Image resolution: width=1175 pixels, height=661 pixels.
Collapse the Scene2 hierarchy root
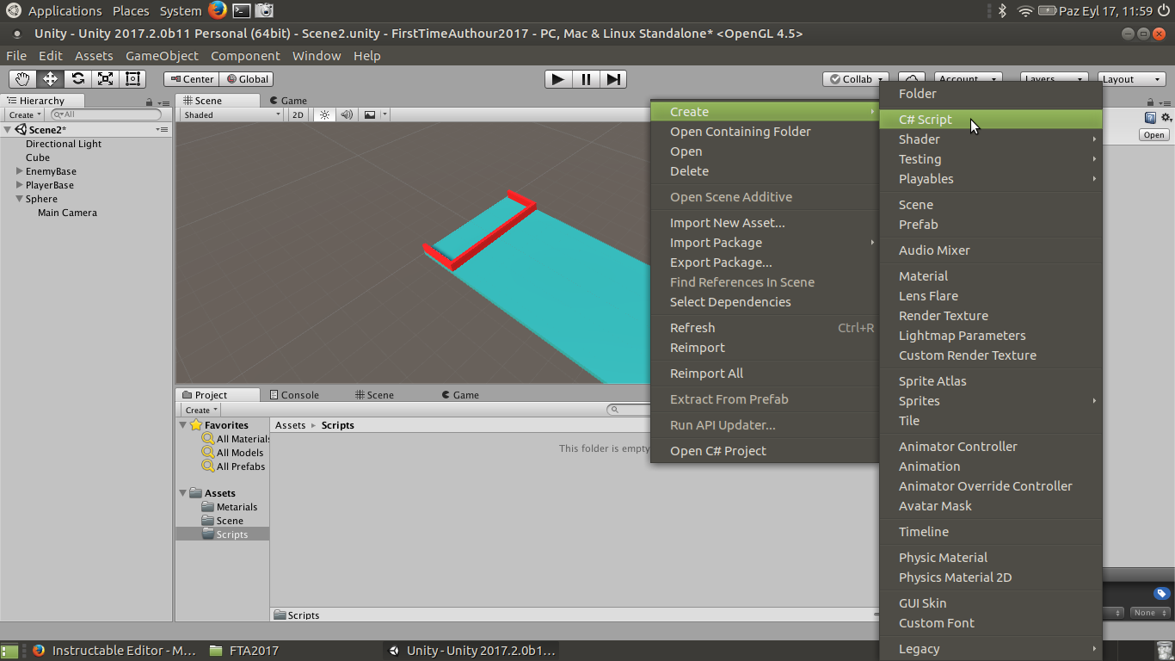tap(8, 130)
